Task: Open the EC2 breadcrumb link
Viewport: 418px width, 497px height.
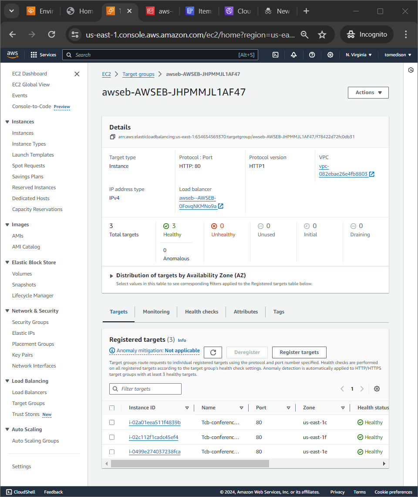Action: point(106,74)
